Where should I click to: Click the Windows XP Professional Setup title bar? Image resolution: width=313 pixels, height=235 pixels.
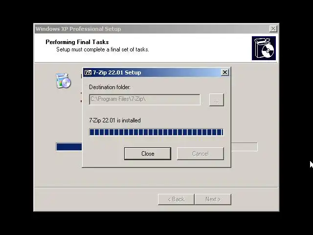click(x=156, y=29)
